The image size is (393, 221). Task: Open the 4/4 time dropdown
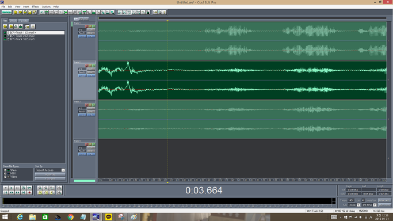(x=375, y=205)
